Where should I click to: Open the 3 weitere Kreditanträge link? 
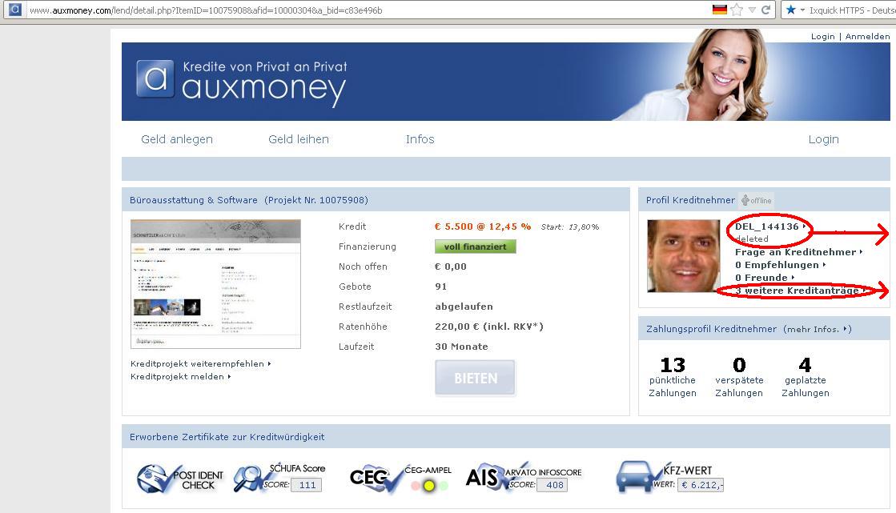tap(800, 291)
